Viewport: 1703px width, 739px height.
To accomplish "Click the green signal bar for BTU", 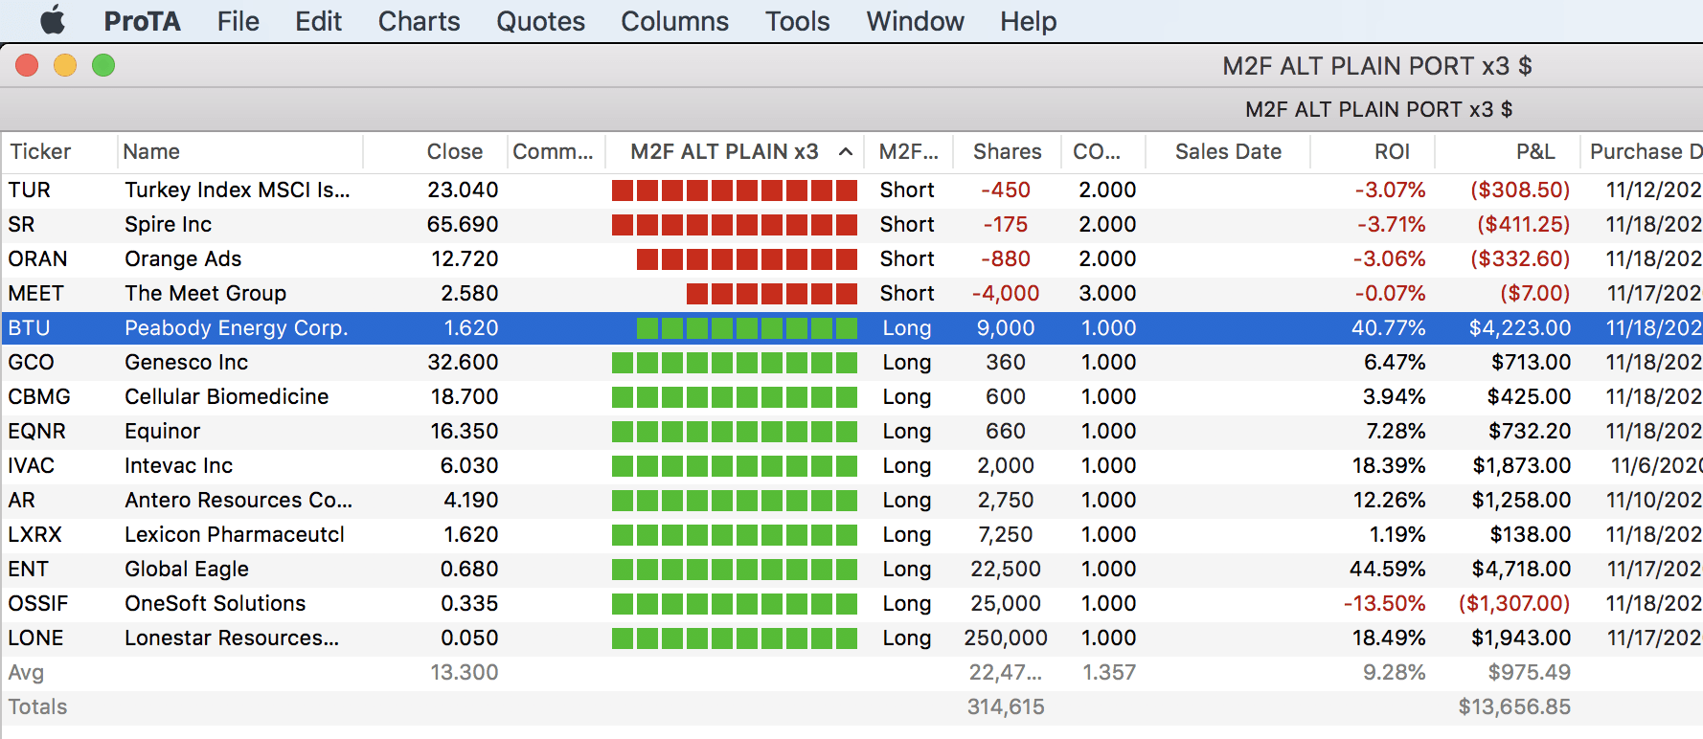I will tap(747, 327).
